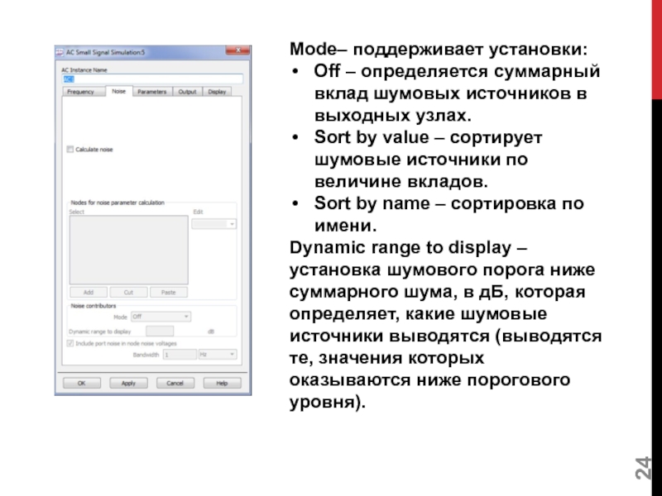Switch to the Frequency tab
Screen dimensions: 662x496
84,92
